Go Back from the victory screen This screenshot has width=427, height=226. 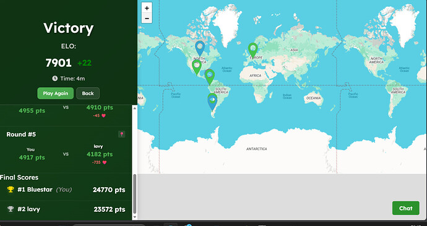coord(88,93)
